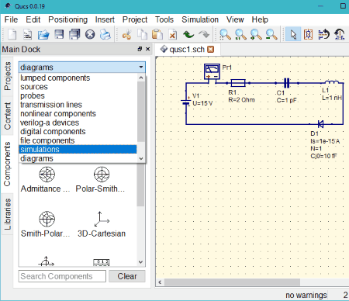Screen dimensions: 349x301
Task: Select all components tool icon
Action: coord(308,34)
